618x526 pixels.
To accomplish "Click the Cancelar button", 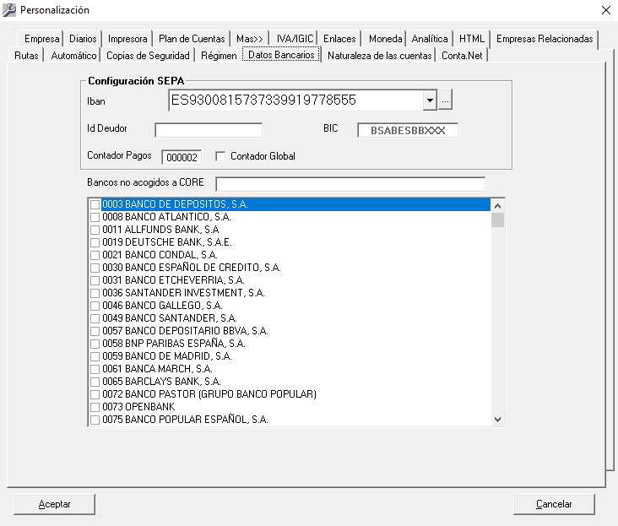I will (554, 504).
